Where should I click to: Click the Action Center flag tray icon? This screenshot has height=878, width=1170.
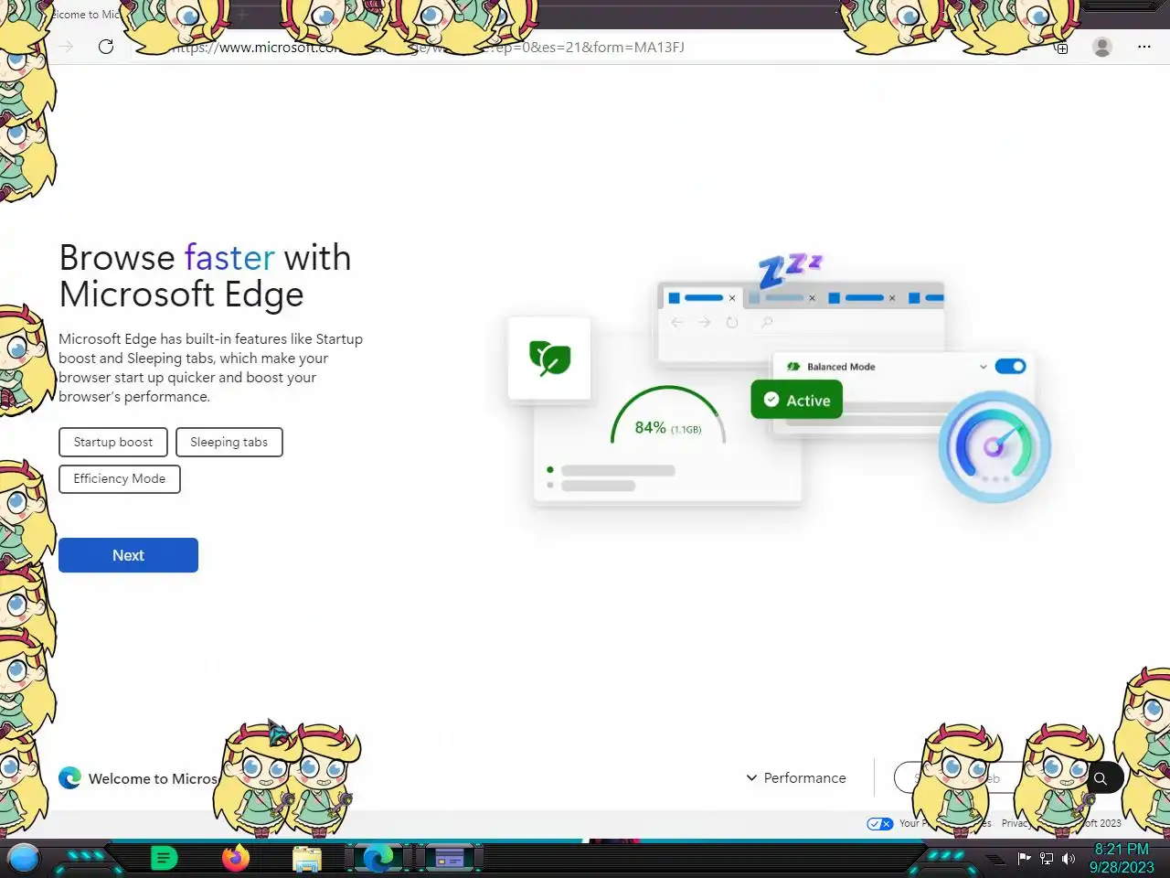click(x=1024, y=858)
